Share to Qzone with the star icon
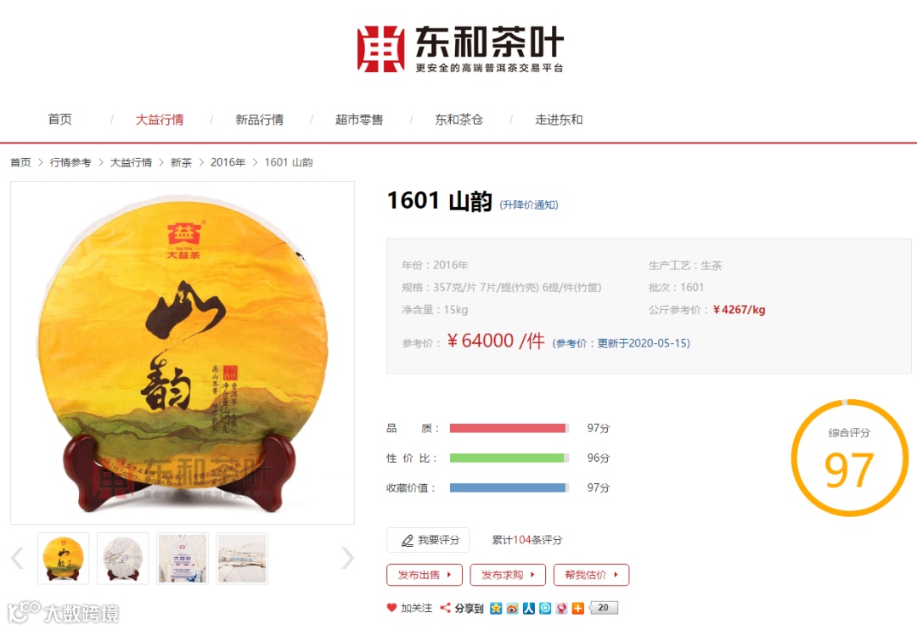This screenshot has height=630, width=917. [x=496, y=609]
